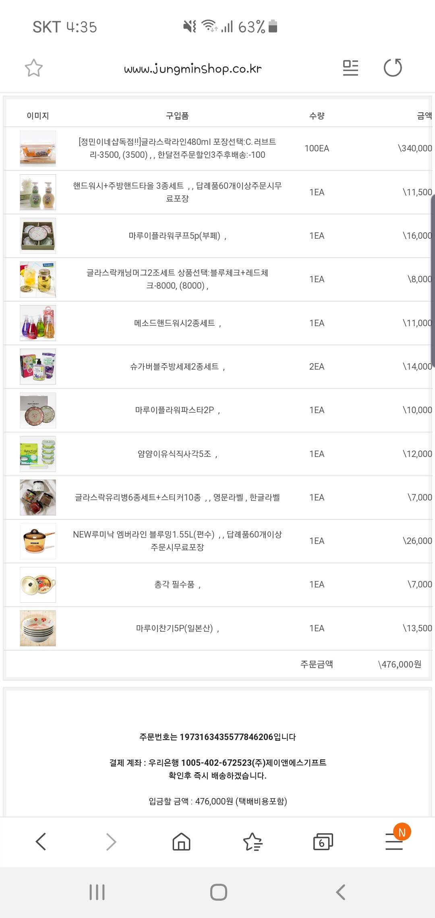Image resolution: width=435 pixels, height=918 pixels.
Task: Open the browser hamburger menu
Action: (394, 841)
